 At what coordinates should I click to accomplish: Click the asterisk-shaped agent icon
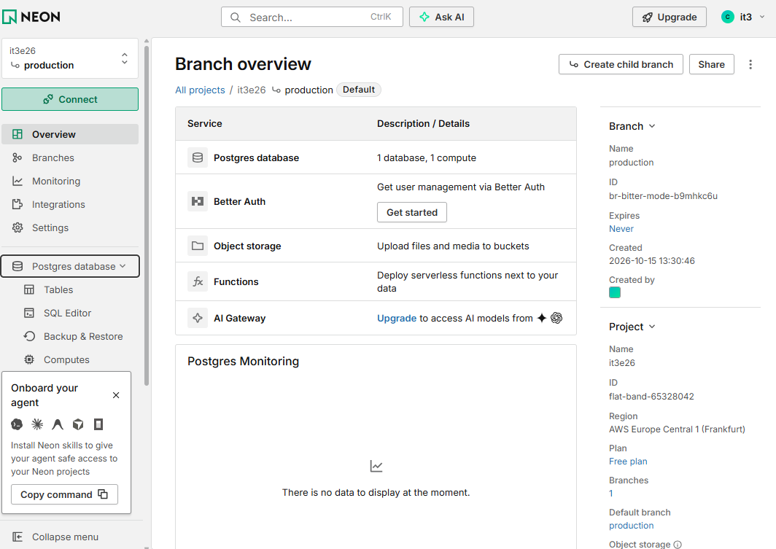point(37,424)
